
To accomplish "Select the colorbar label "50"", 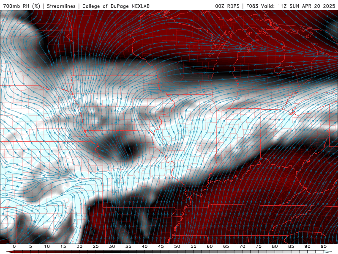I will tap(177, 246).
